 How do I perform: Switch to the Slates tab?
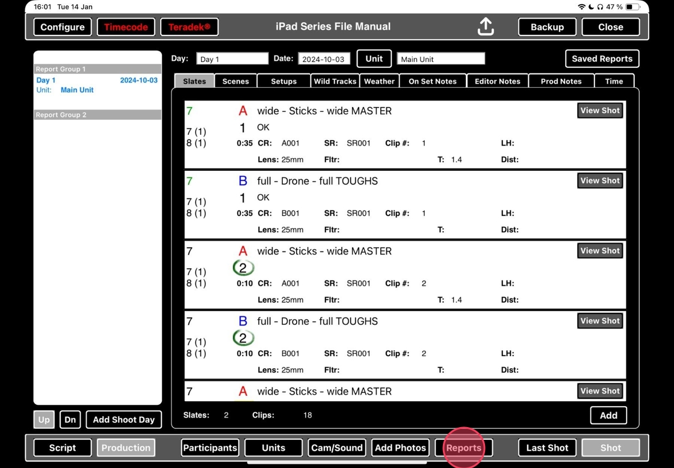pyautogui.click(x=194, y=81)
